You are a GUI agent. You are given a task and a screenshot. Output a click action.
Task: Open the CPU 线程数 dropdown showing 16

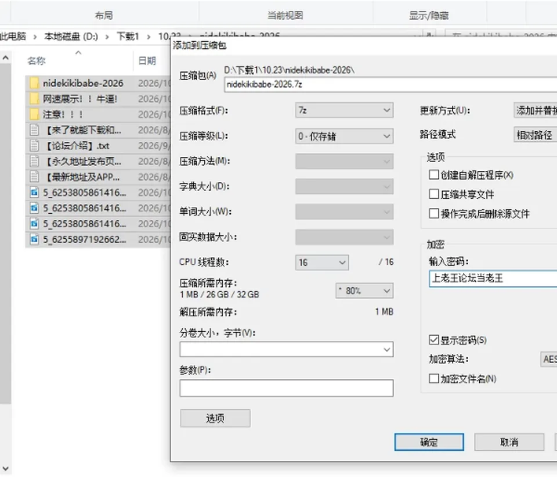(x=322, y=263)
